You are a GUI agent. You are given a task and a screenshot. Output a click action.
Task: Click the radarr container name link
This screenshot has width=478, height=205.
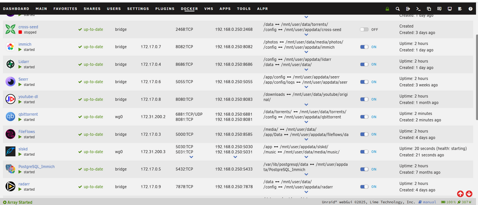click(x=24, y=184)
